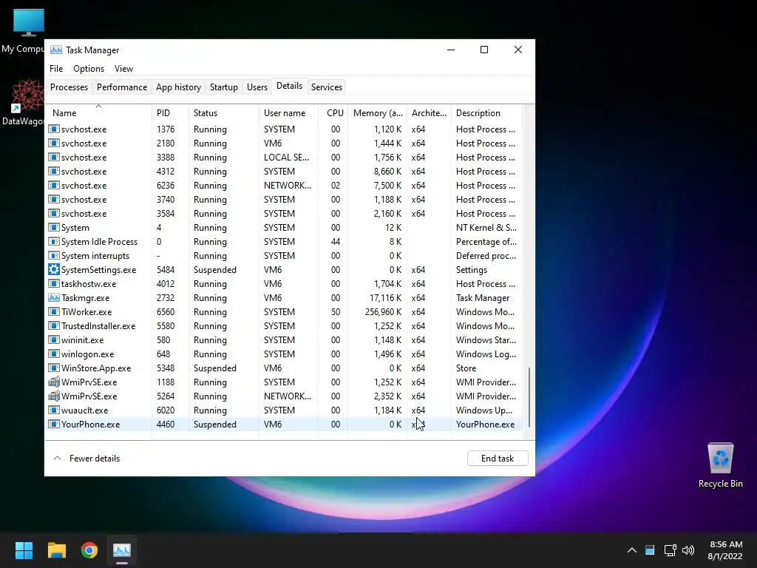This screenshot has width=757, height=568.
Task: Open the File menu
Action: tap(56, 69)
